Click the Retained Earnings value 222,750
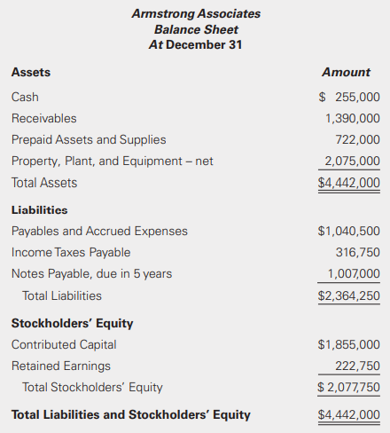Image resolution: width=390 pixels, height=433 pixels. [x=357, y=366]
